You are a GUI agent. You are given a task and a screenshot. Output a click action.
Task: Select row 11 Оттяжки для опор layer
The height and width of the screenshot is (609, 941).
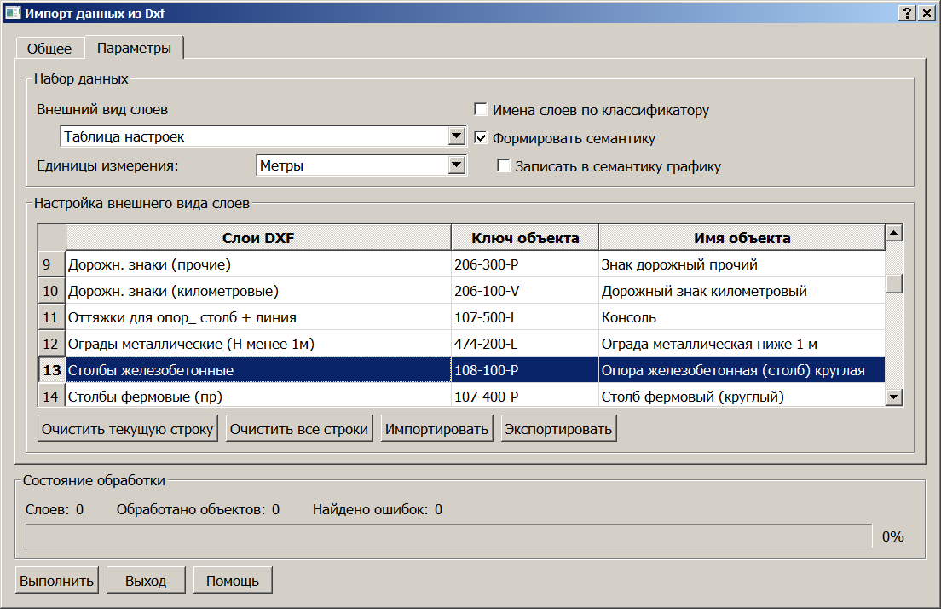182,317
